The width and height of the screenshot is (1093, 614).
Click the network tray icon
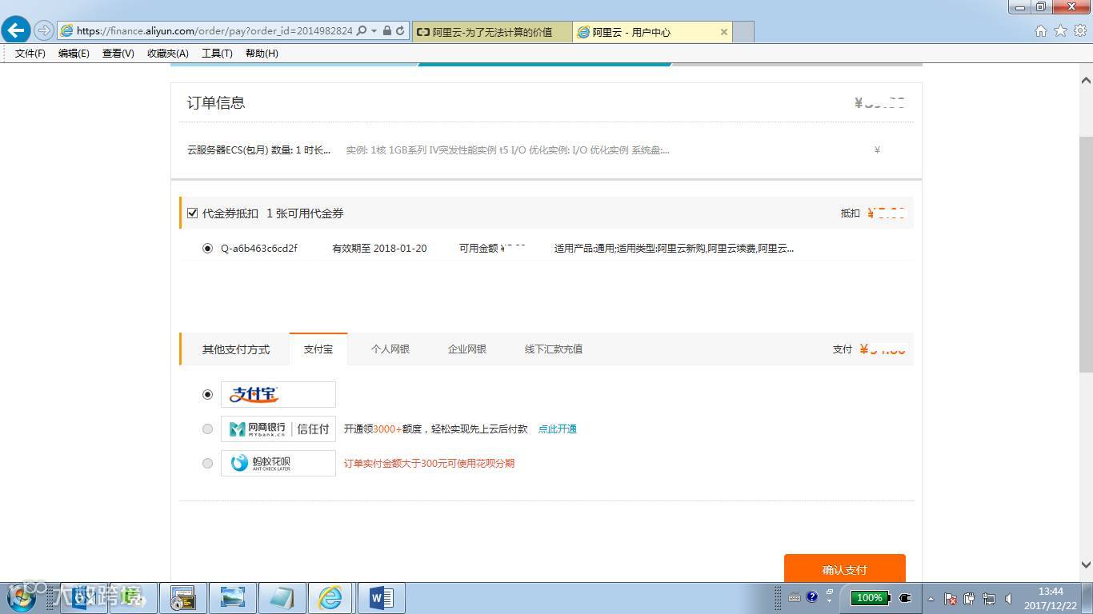(989, 598)
